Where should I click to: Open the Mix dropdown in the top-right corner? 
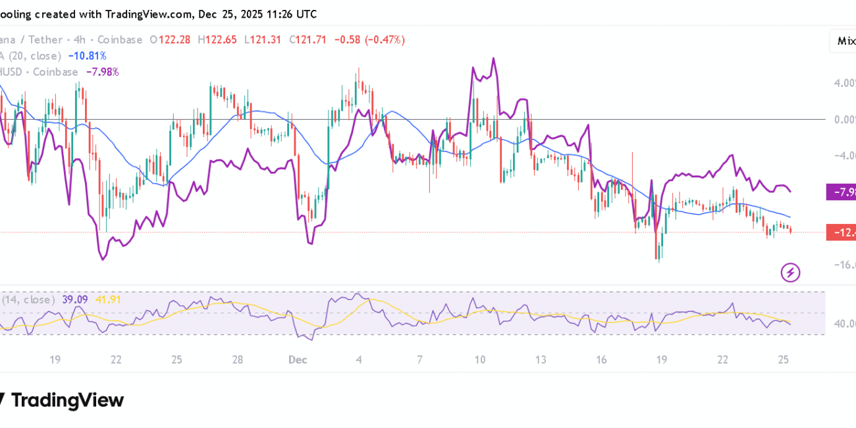click(844, 41)
